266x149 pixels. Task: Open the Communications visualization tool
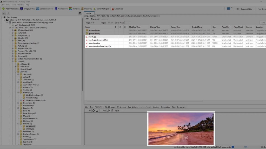(x=38, y=9)
